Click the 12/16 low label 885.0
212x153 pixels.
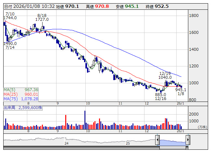point(160,94)
